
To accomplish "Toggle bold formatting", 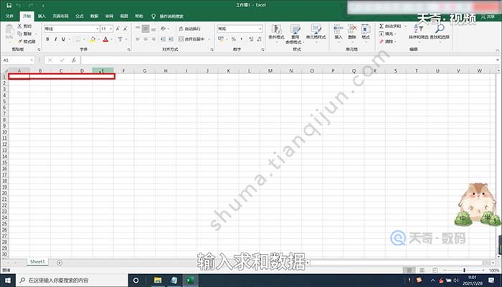I will 47,39.
